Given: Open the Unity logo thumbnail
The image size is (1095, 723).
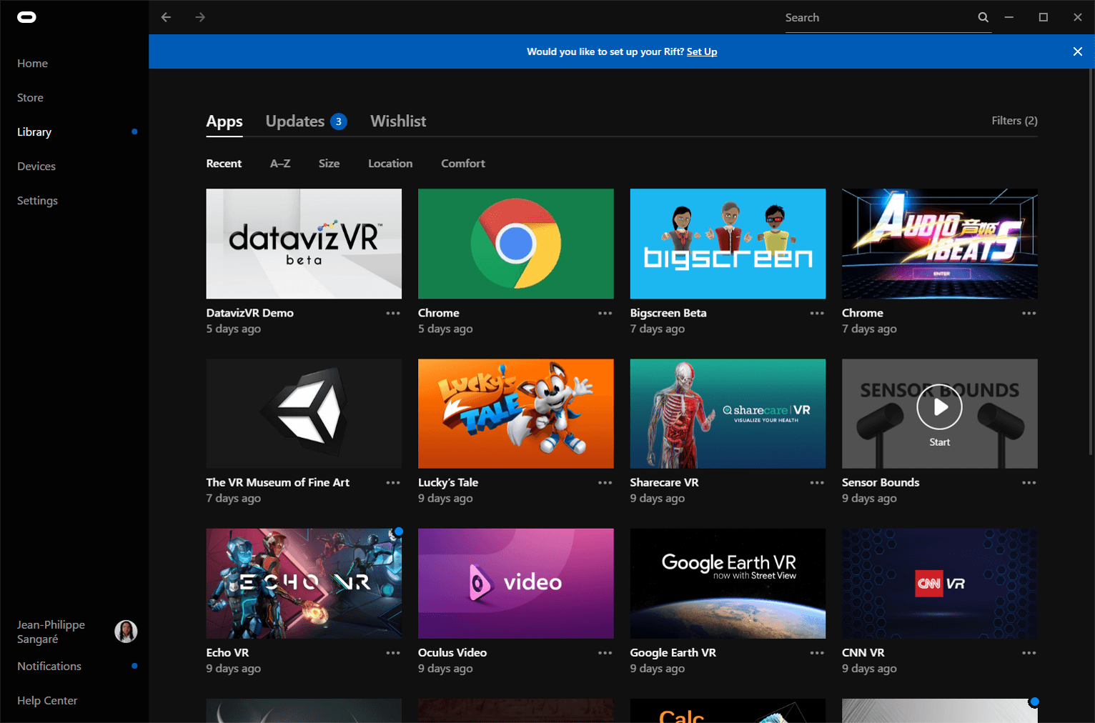Looking at the screenshot, I should point(304,414).
